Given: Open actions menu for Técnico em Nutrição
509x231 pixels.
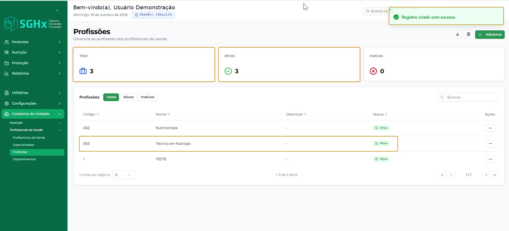Looking at the screenshot, I should 490,143.
